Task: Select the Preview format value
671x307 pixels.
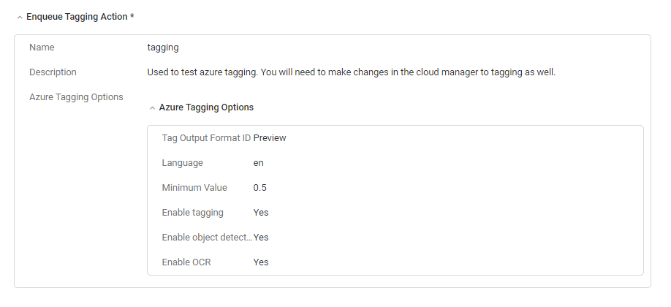Action: 270,138
